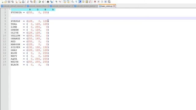The height and width of the screenshot is (110, 196).
Task: Open Find with the binoculars icon
Action: tap(48, 2)
